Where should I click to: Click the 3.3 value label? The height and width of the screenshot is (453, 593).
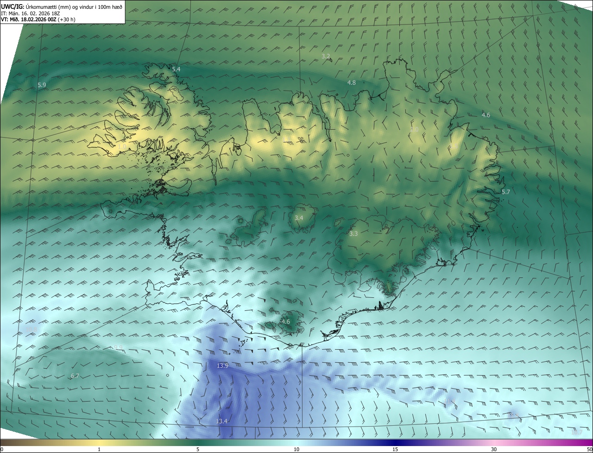pos(353,234)
